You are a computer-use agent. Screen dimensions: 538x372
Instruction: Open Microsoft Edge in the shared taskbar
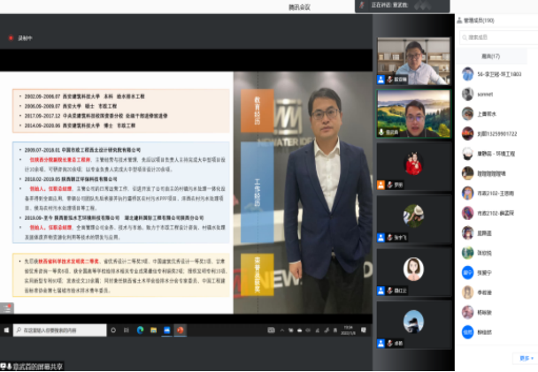(x=139, y=330)
